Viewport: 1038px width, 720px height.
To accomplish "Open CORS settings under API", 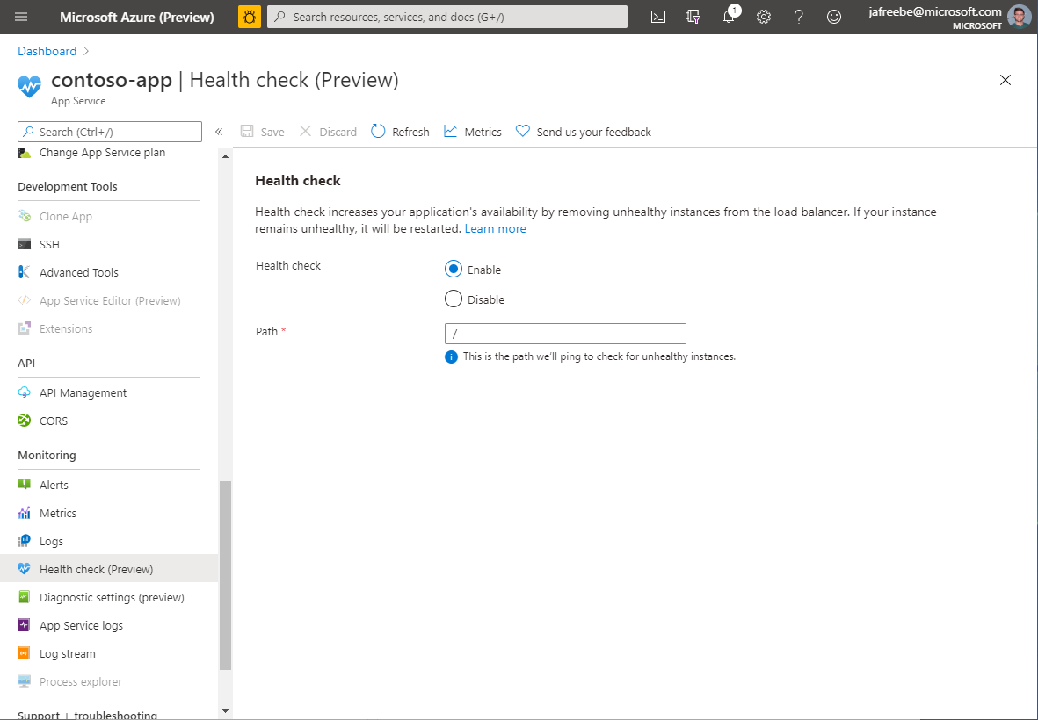I will pyautogui.click(x=54, y=421).
